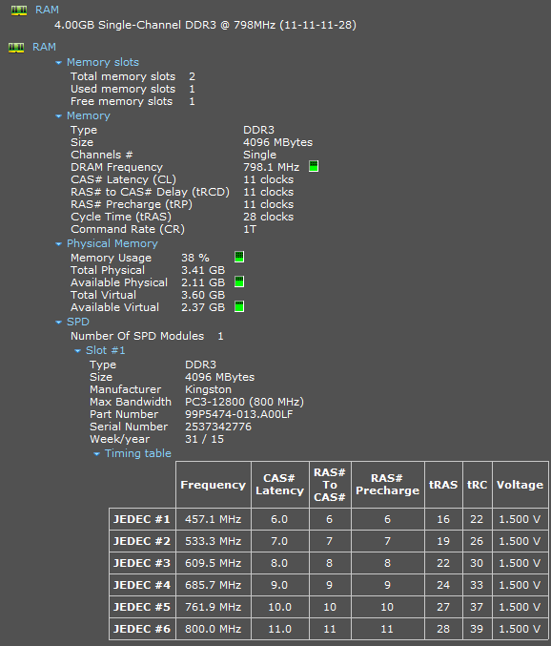Click the RAM chip icon next to the second RAM heading
This screenshot has width=551, height=646.
click(x=16, y=48)
